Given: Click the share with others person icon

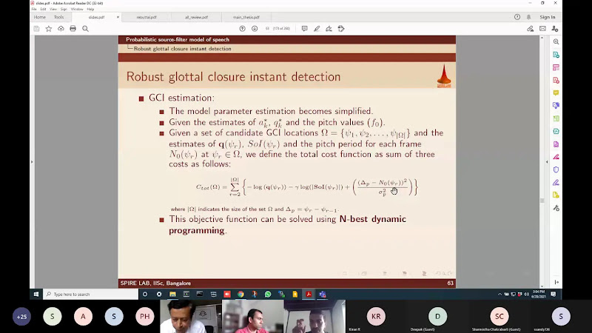Looking at the screenshot, I should tap(554, 29).
